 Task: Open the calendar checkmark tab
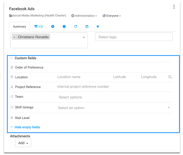coord(87,27)
